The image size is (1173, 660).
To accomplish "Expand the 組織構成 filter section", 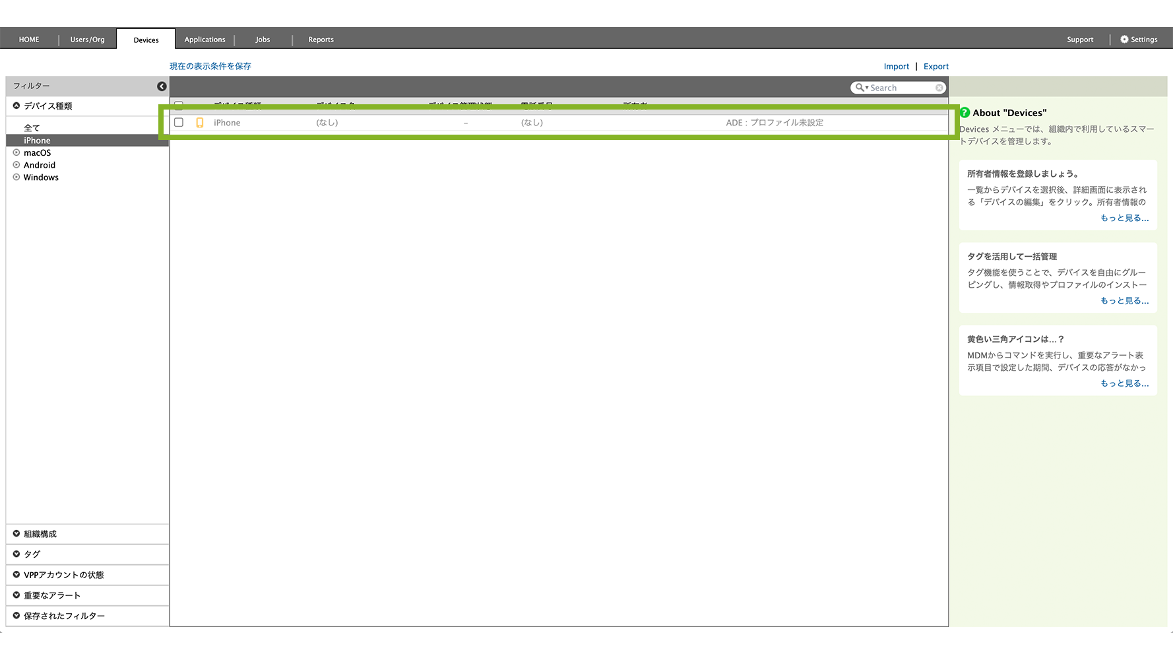I will [16, 534].
